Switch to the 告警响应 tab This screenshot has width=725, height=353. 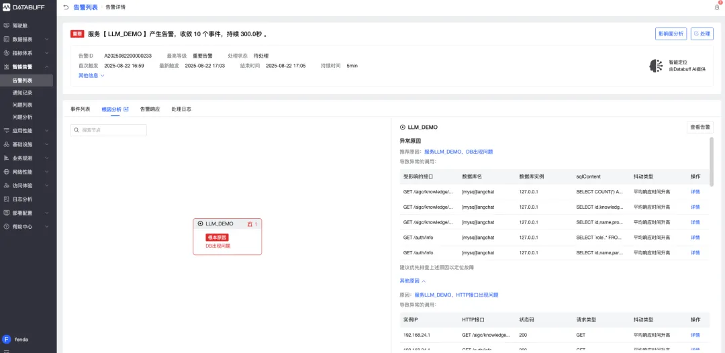(150, 109)
